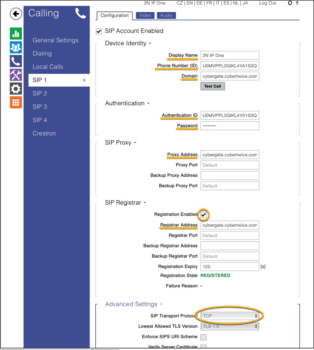The width and height of the screenshot is (314, 350).
Task: Click the Log Out link
Action: [x=267, y=3]
